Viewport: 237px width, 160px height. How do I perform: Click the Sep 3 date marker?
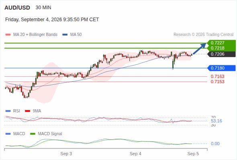pyautogui.click(x=66, y=154)
